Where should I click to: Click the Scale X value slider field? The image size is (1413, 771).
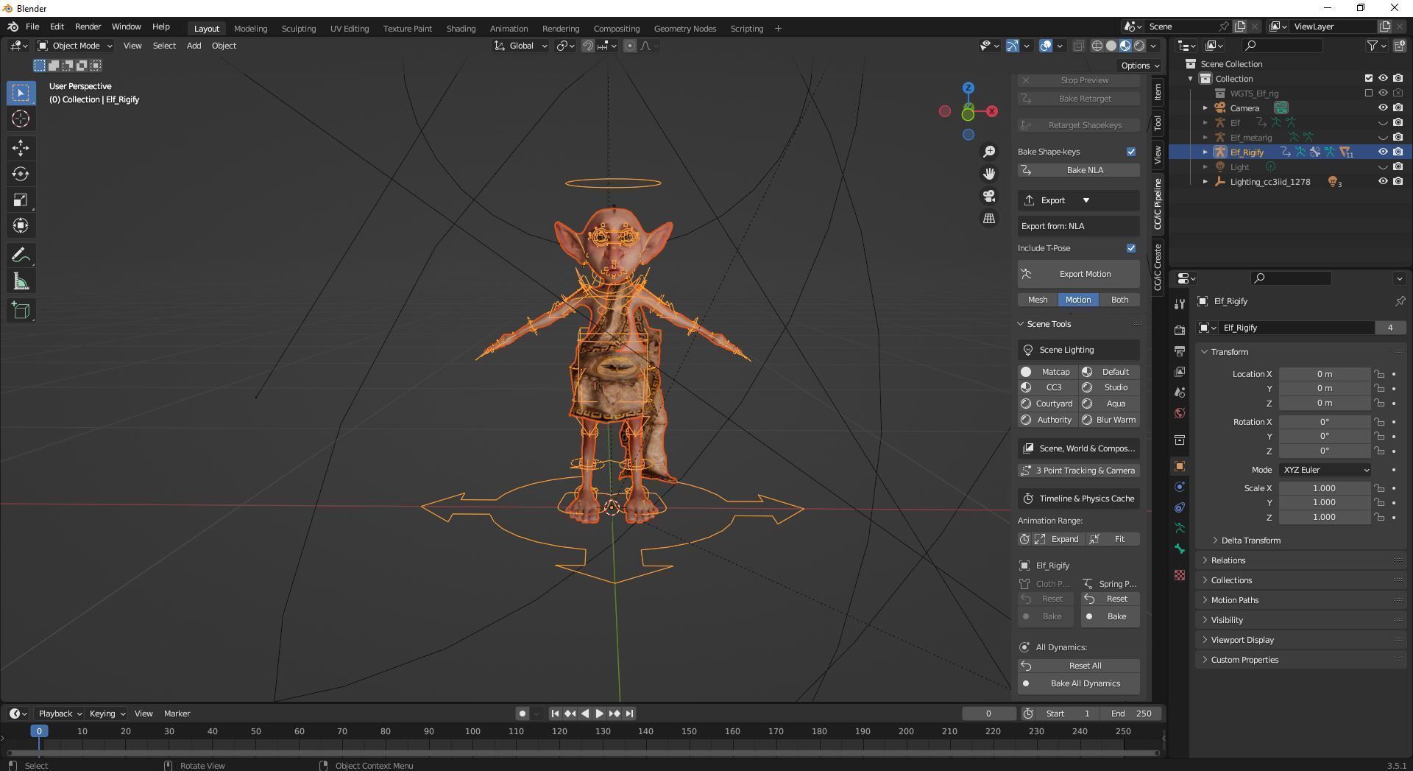pos(1325,488)
